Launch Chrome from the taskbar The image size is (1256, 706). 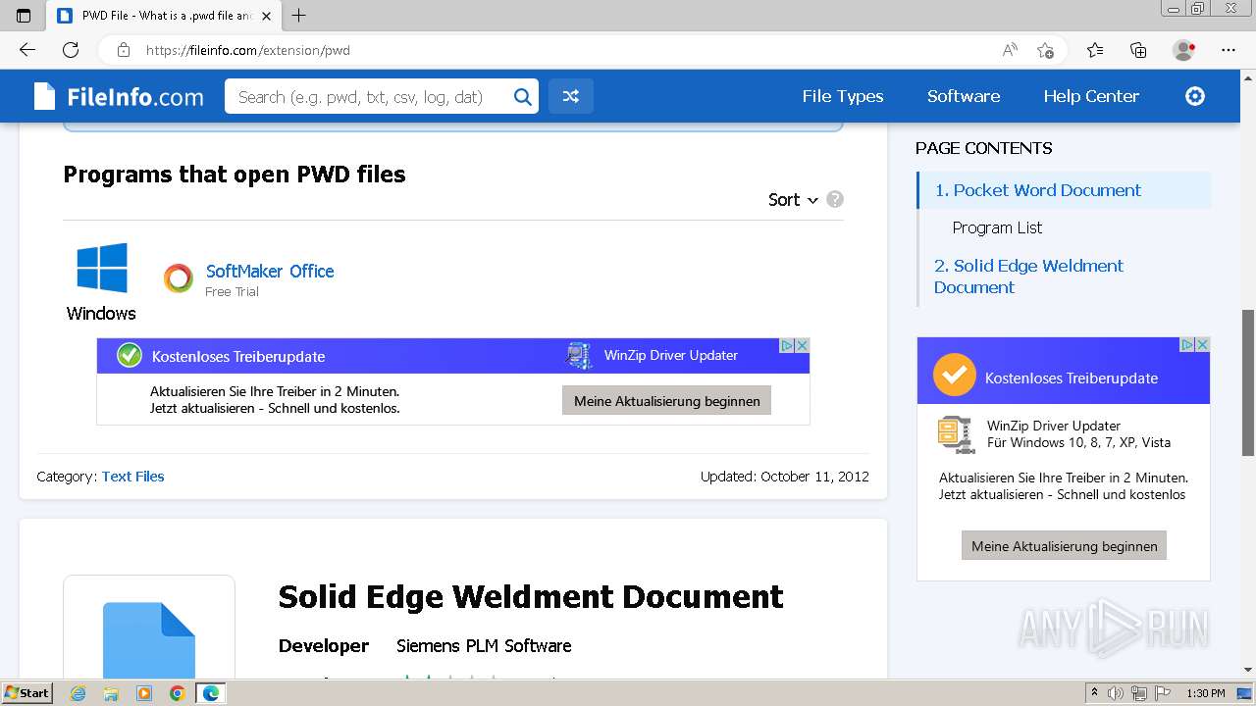pos(177,693)
